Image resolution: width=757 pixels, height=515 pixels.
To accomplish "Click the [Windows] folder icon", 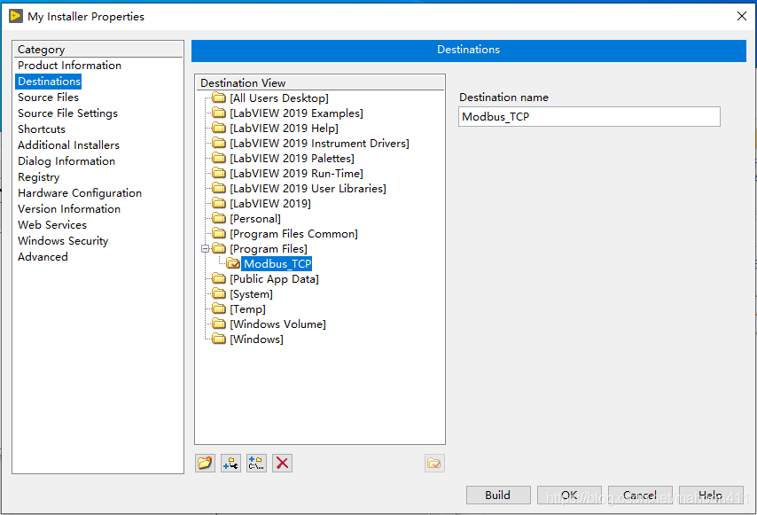I will pyautogui.click(x=219, y=339).
